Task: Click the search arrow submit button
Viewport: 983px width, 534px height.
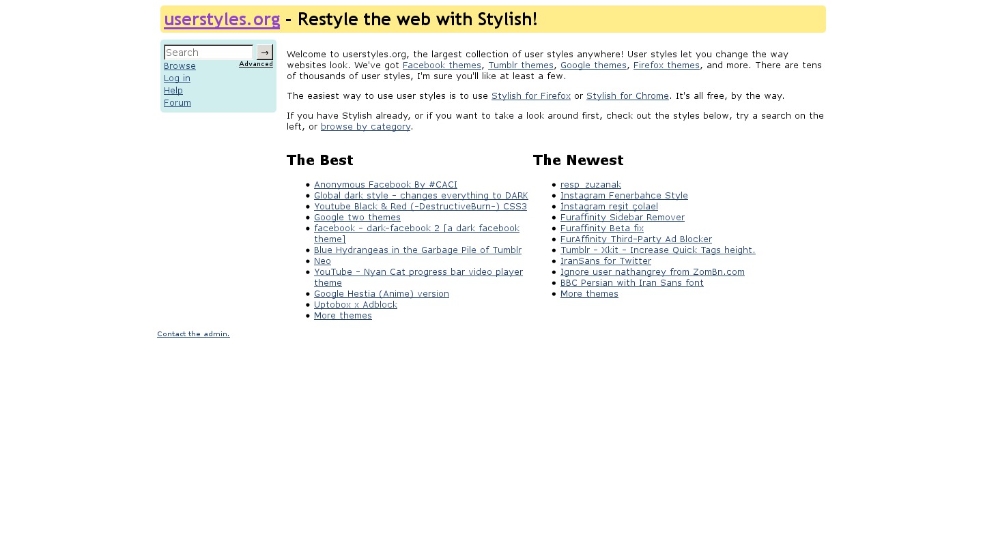Action: pos(265,53)
